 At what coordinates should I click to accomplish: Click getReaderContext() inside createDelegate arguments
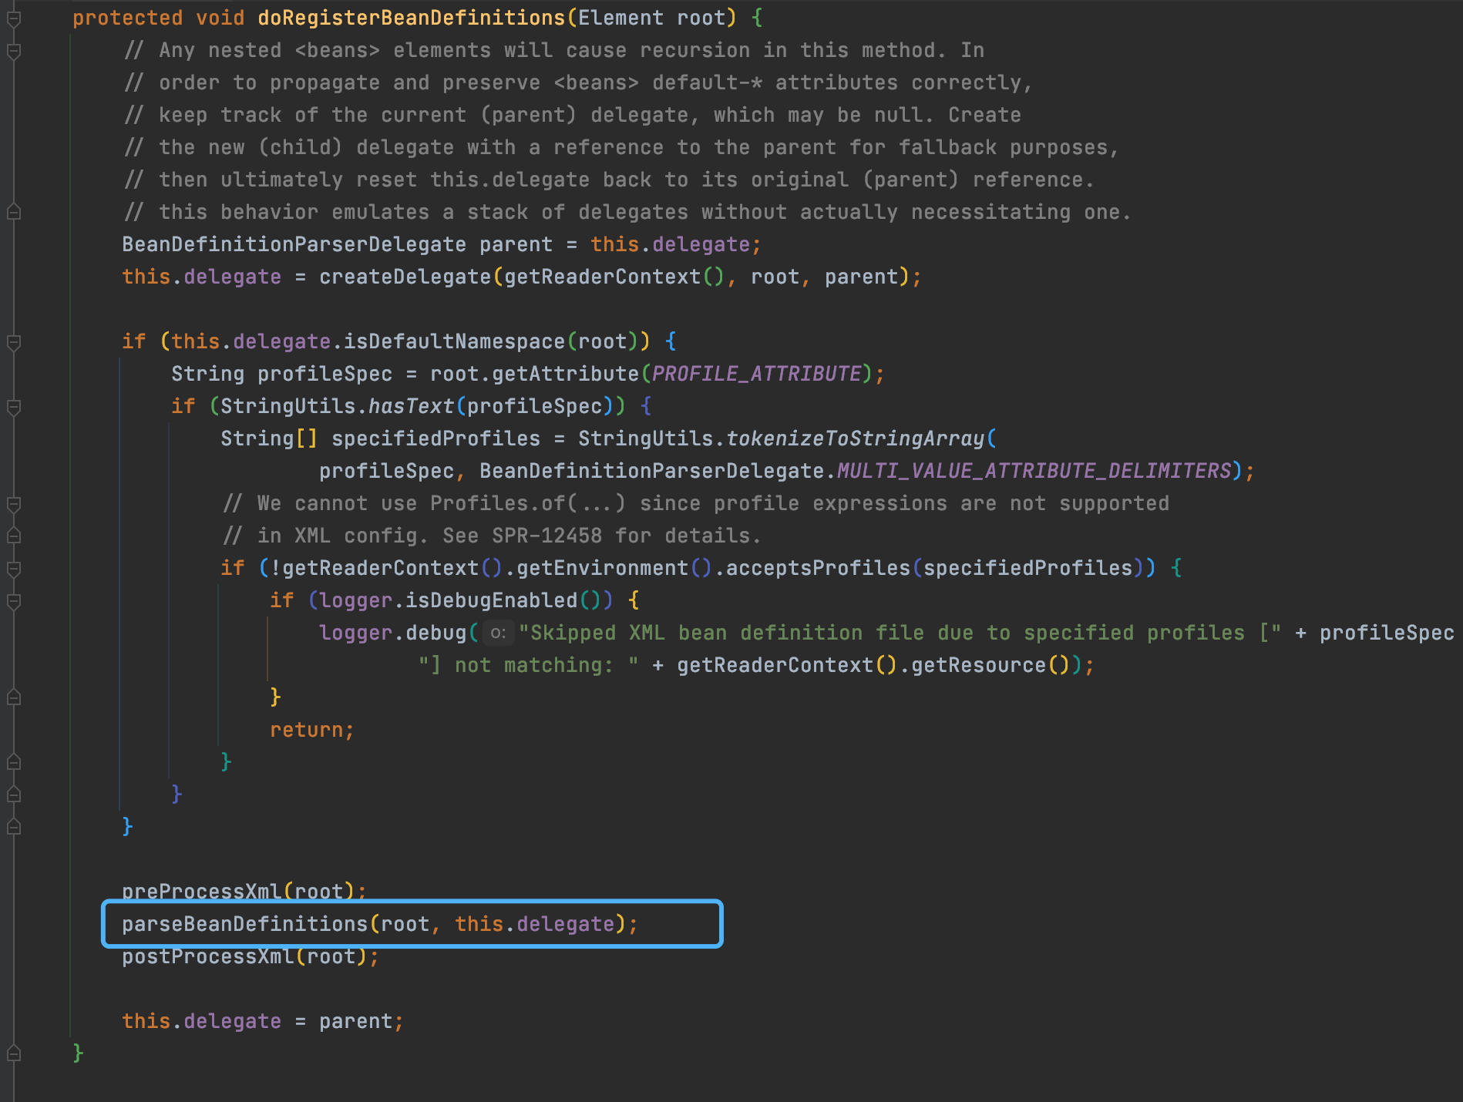pyautogui.click(x=614, y=277)
